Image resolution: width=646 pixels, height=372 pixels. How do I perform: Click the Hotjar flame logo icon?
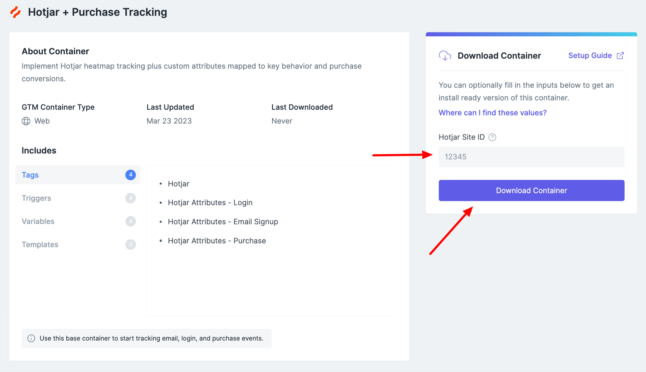tap(16, 12)
